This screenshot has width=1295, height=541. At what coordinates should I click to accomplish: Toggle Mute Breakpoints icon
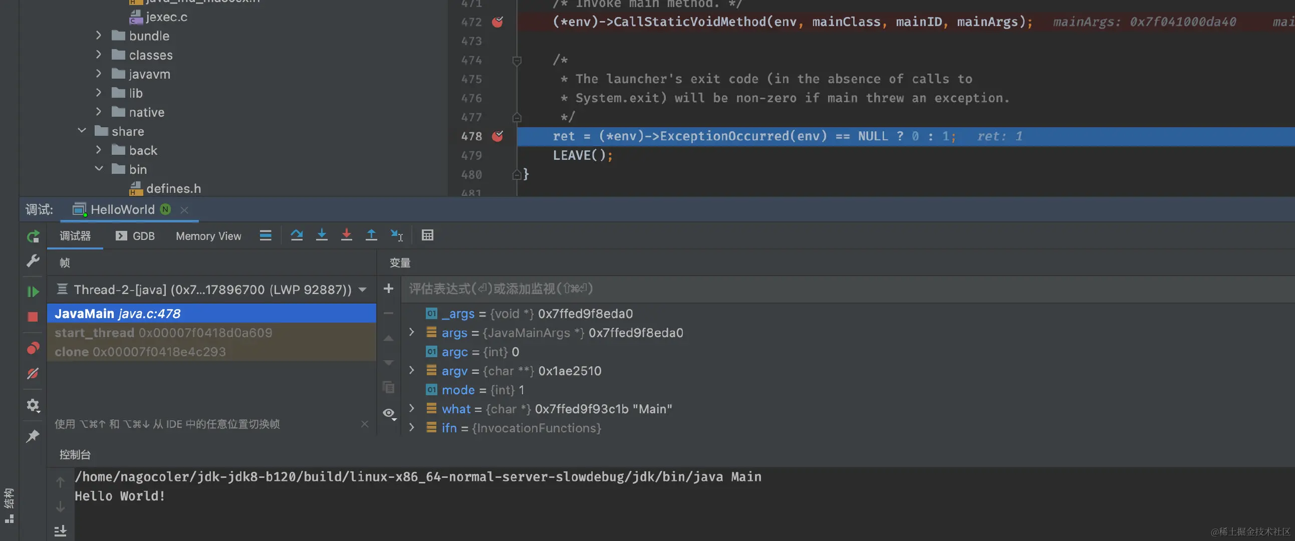point(33,374)
